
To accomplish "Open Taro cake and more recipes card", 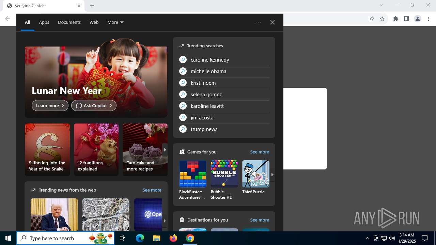I will click(145, 150).
